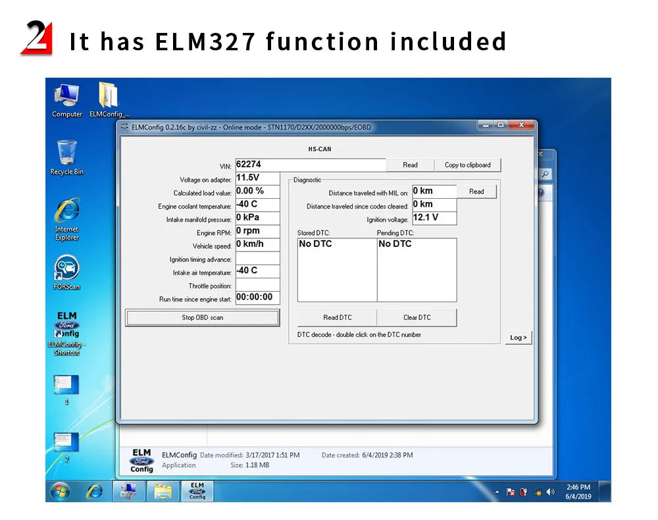This screenshot has width=658, height=520.
Task: Click the Ignition voltage field
Action: click(x=434, y=218)
